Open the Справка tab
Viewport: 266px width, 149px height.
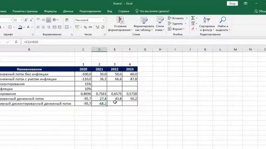124,11
